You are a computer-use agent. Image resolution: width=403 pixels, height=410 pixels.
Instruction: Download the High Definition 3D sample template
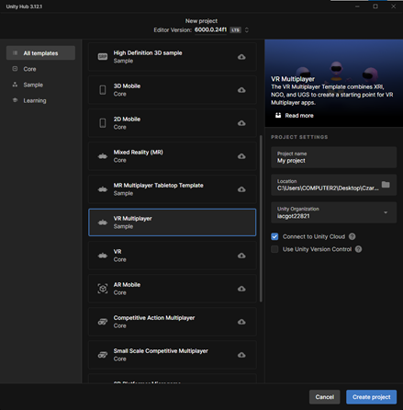(x=241, y=57)
